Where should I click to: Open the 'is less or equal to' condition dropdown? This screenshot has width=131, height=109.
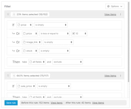(x=55, y=33)
